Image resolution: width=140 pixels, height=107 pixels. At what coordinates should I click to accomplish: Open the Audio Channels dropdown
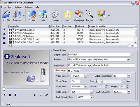[129, 92]
